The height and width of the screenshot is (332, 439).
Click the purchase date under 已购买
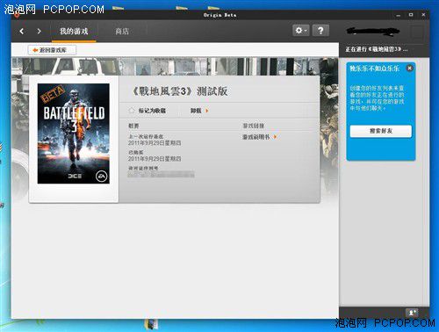point(155,159)
